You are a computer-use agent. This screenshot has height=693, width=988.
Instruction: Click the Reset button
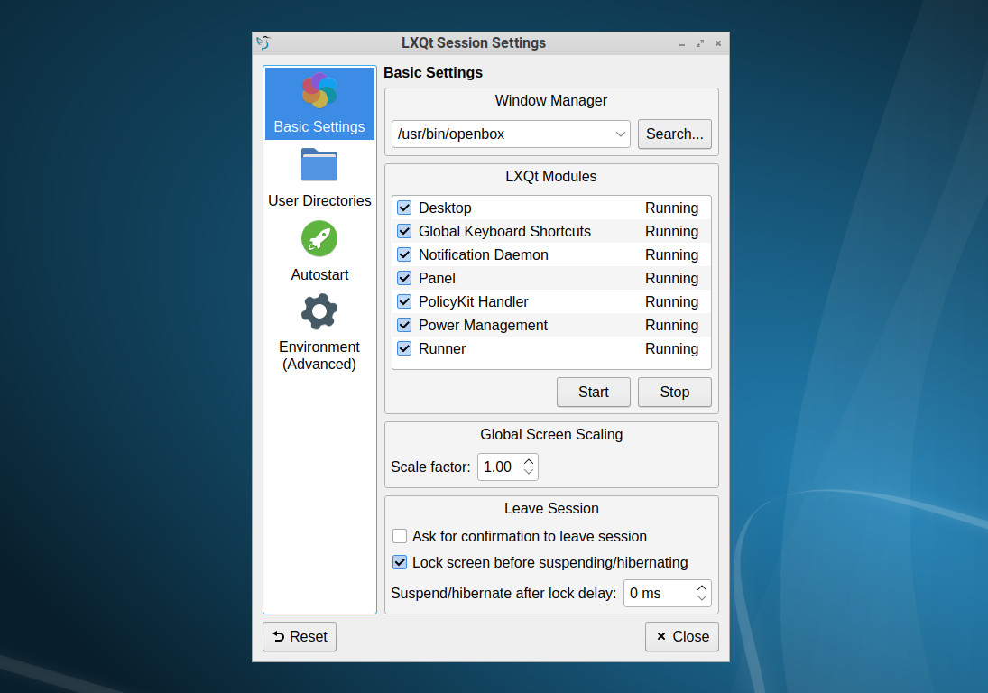(x=300, y=636)
